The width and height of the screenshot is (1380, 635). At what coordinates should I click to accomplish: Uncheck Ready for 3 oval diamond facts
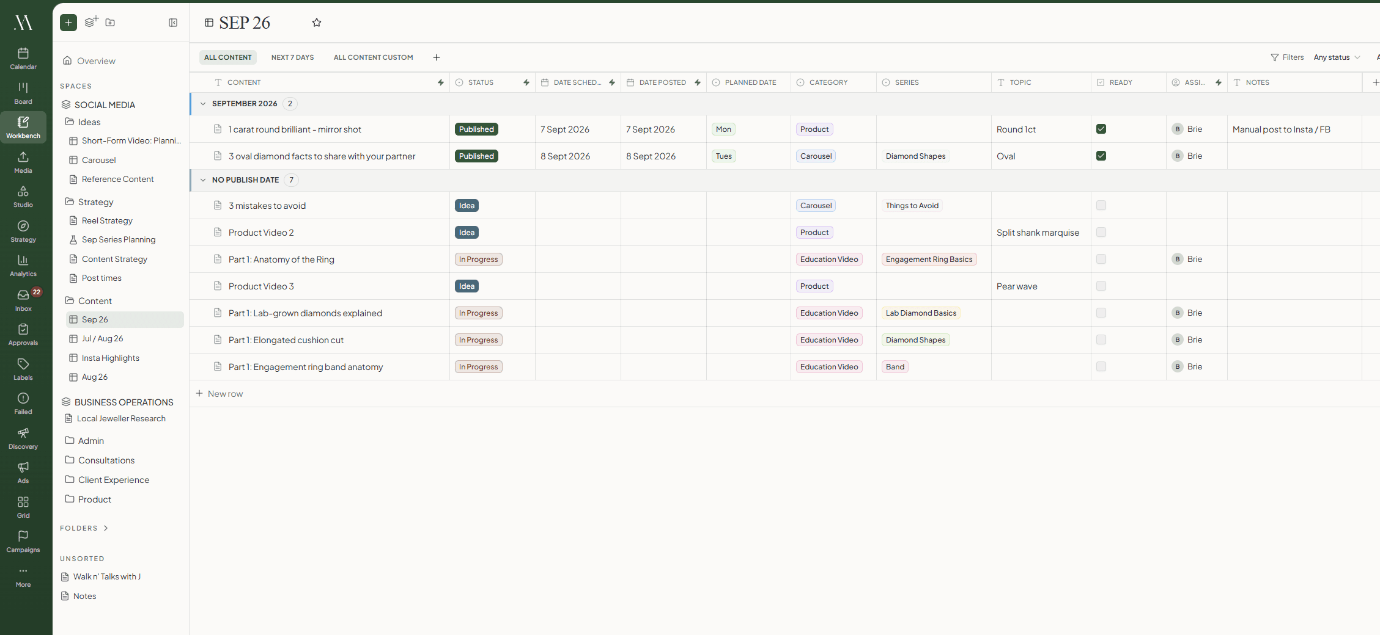[x=1101, y=156]
